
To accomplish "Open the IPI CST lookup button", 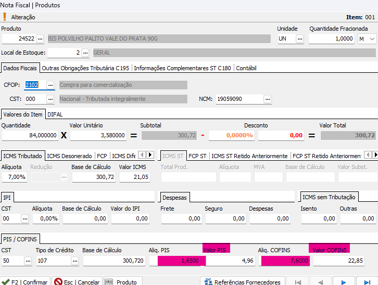I will [x=24, y=219].
